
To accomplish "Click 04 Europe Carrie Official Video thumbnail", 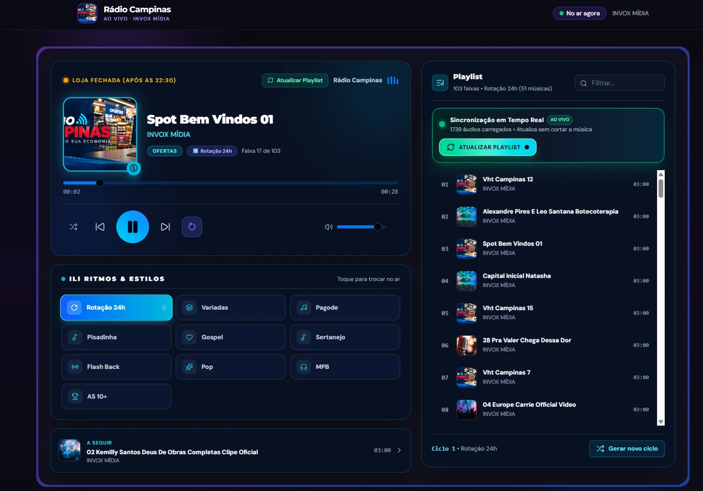I will (467, 409).
